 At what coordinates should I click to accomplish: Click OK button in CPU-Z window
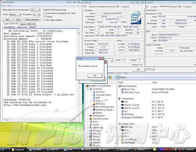tap(138, 70)
